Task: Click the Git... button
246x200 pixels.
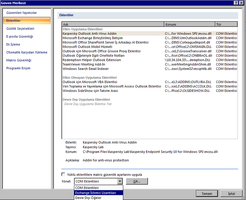Action: [x=137, y=181]
